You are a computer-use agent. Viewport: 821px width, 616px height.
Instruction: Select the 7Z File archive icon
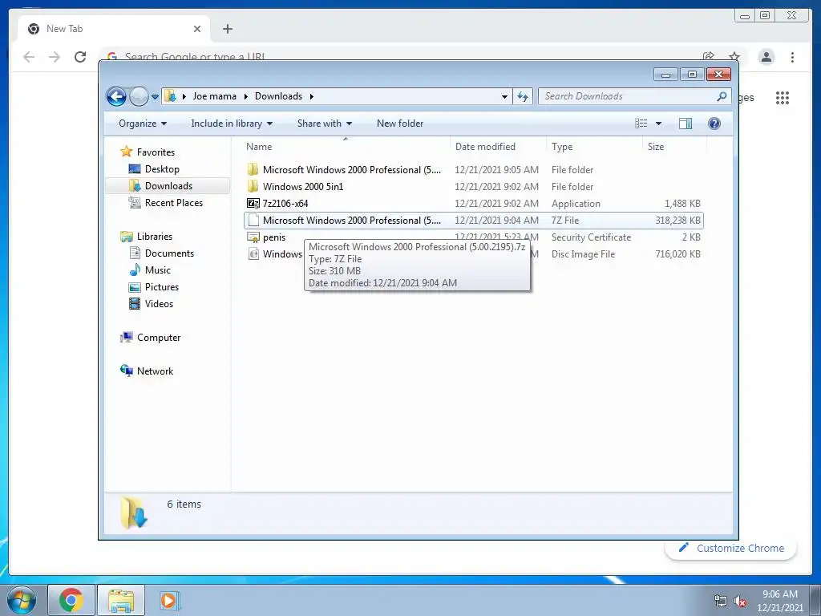coord(253,221)
